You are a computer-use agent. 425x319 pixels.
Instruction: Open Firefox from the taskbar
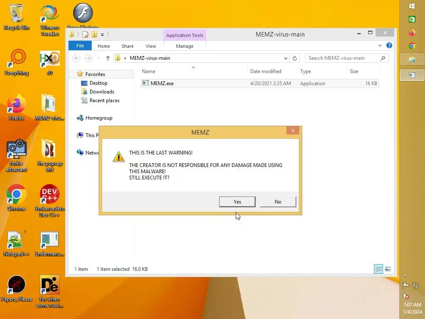point(412,32)
